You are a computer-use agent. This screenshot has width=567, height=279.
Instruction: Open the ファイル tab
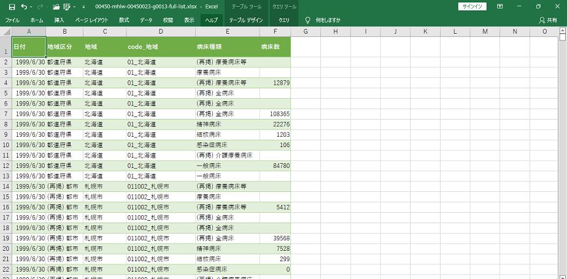12,20
